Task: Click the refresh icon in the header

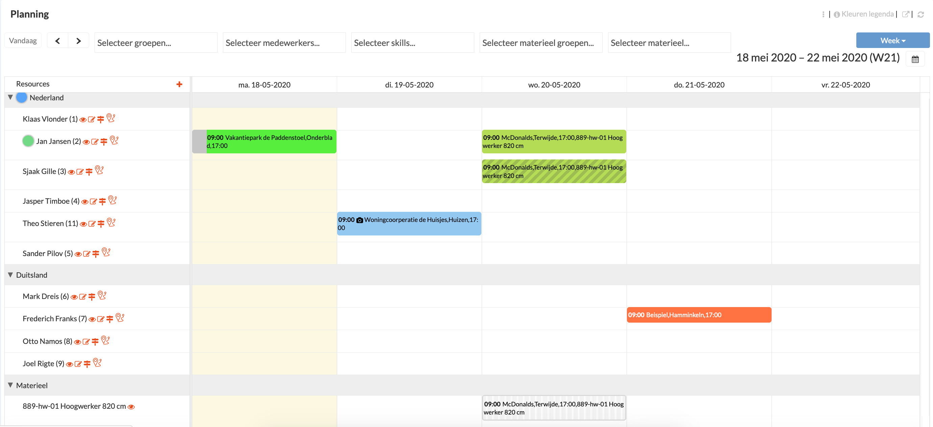Action: [921, 15]
